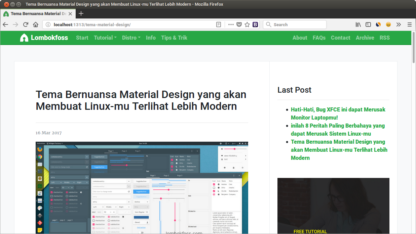Click the smiley extension icon
Image resolution: width=416 pixels, height=234 pixels.
pyautogui.click(x=388, y=24)
